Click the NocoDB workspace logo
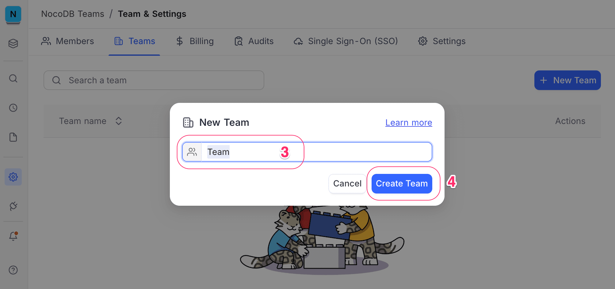Screen dimensions: 615x289 click(x=13, y=14)
